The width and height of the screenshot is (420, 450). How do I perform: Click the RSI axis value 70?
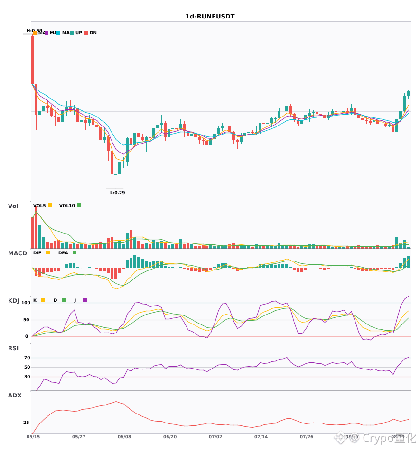[27, 358]
